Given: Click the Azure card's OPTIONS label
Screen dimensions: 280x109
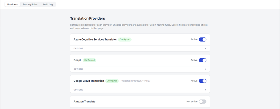Looking at the screenshot, I should pyautogui.click(x=78, y=49).
